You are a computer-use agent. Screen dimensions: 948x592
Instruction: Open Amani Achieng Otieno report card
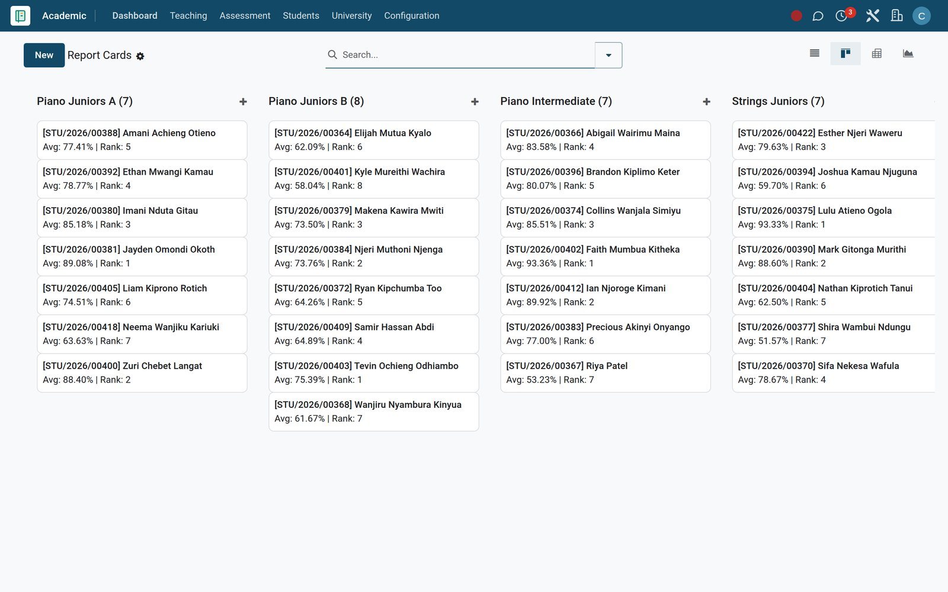(x=142, y=140)
